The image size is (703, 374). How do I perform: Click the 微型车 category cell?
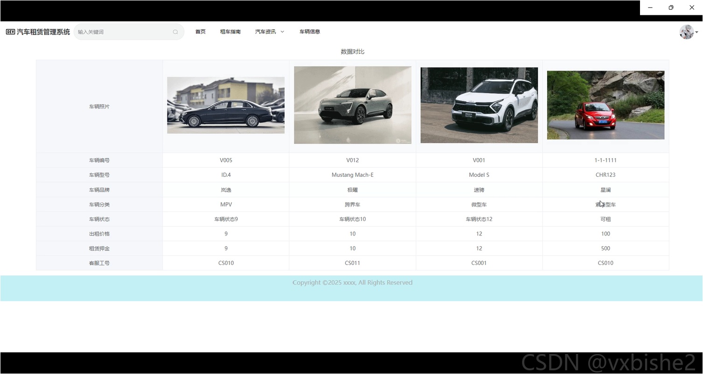(x=479, y=205)
